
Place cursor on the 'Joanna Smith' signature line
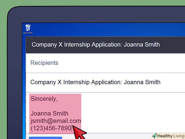[x=49, y=114]
